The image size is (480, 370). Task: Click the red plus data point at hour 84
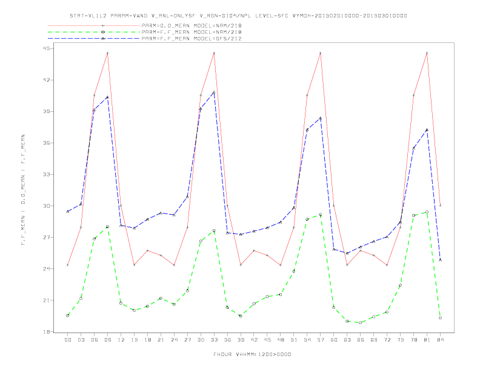440,206
